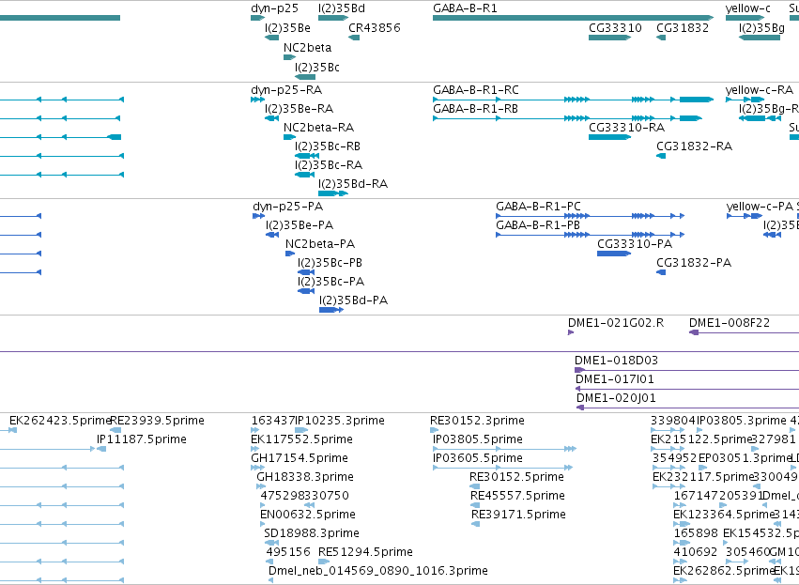This screenshot has height=585, width=799.
Task: Click the CG33310-PA protein
Action: (614, 254)
